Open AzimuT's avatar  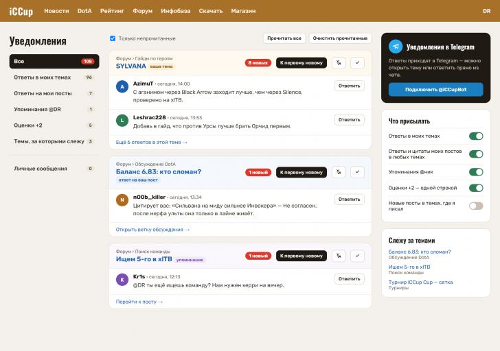tap(122, 86)
